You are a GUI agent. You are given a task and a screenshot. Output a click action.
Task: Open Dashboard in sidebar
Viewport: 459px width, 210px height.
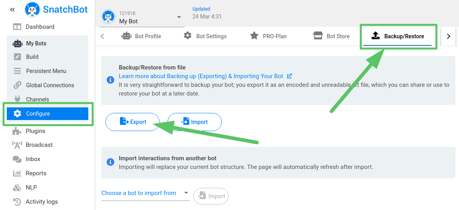[x=40, y=27]
